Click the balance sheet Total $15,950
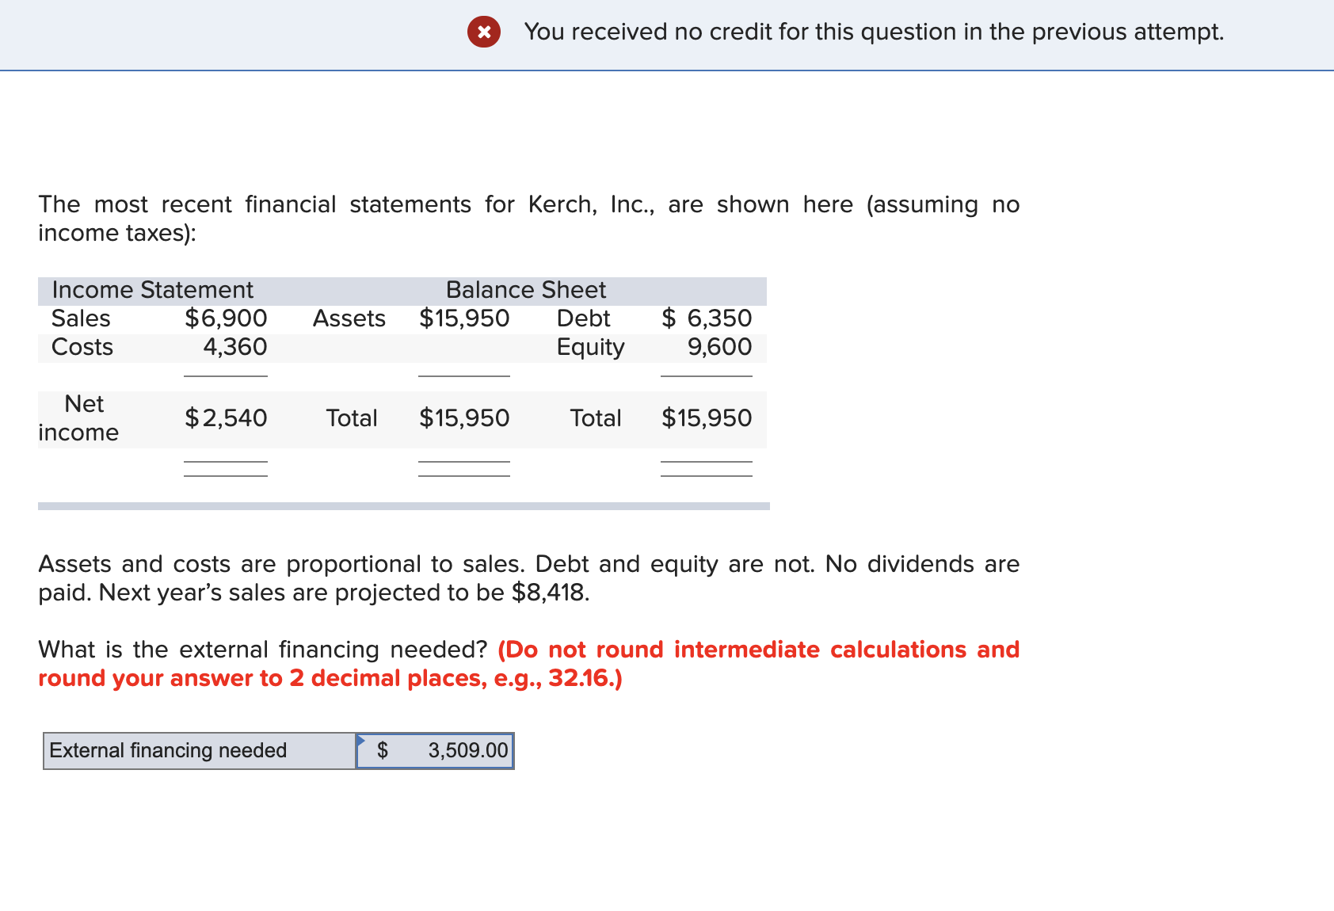 point(705,418)
